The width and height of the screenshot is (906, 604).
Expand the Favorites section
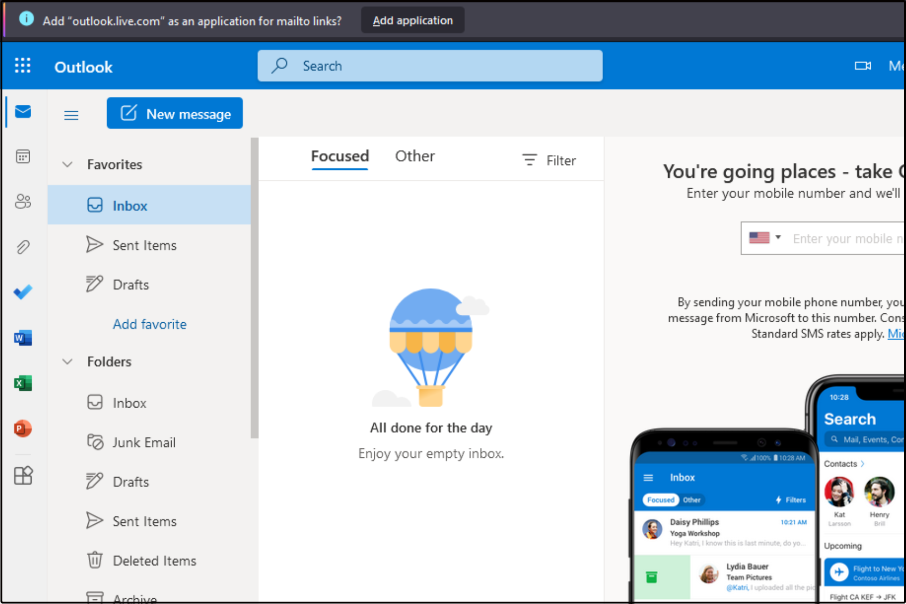click(x=67, y=164)
